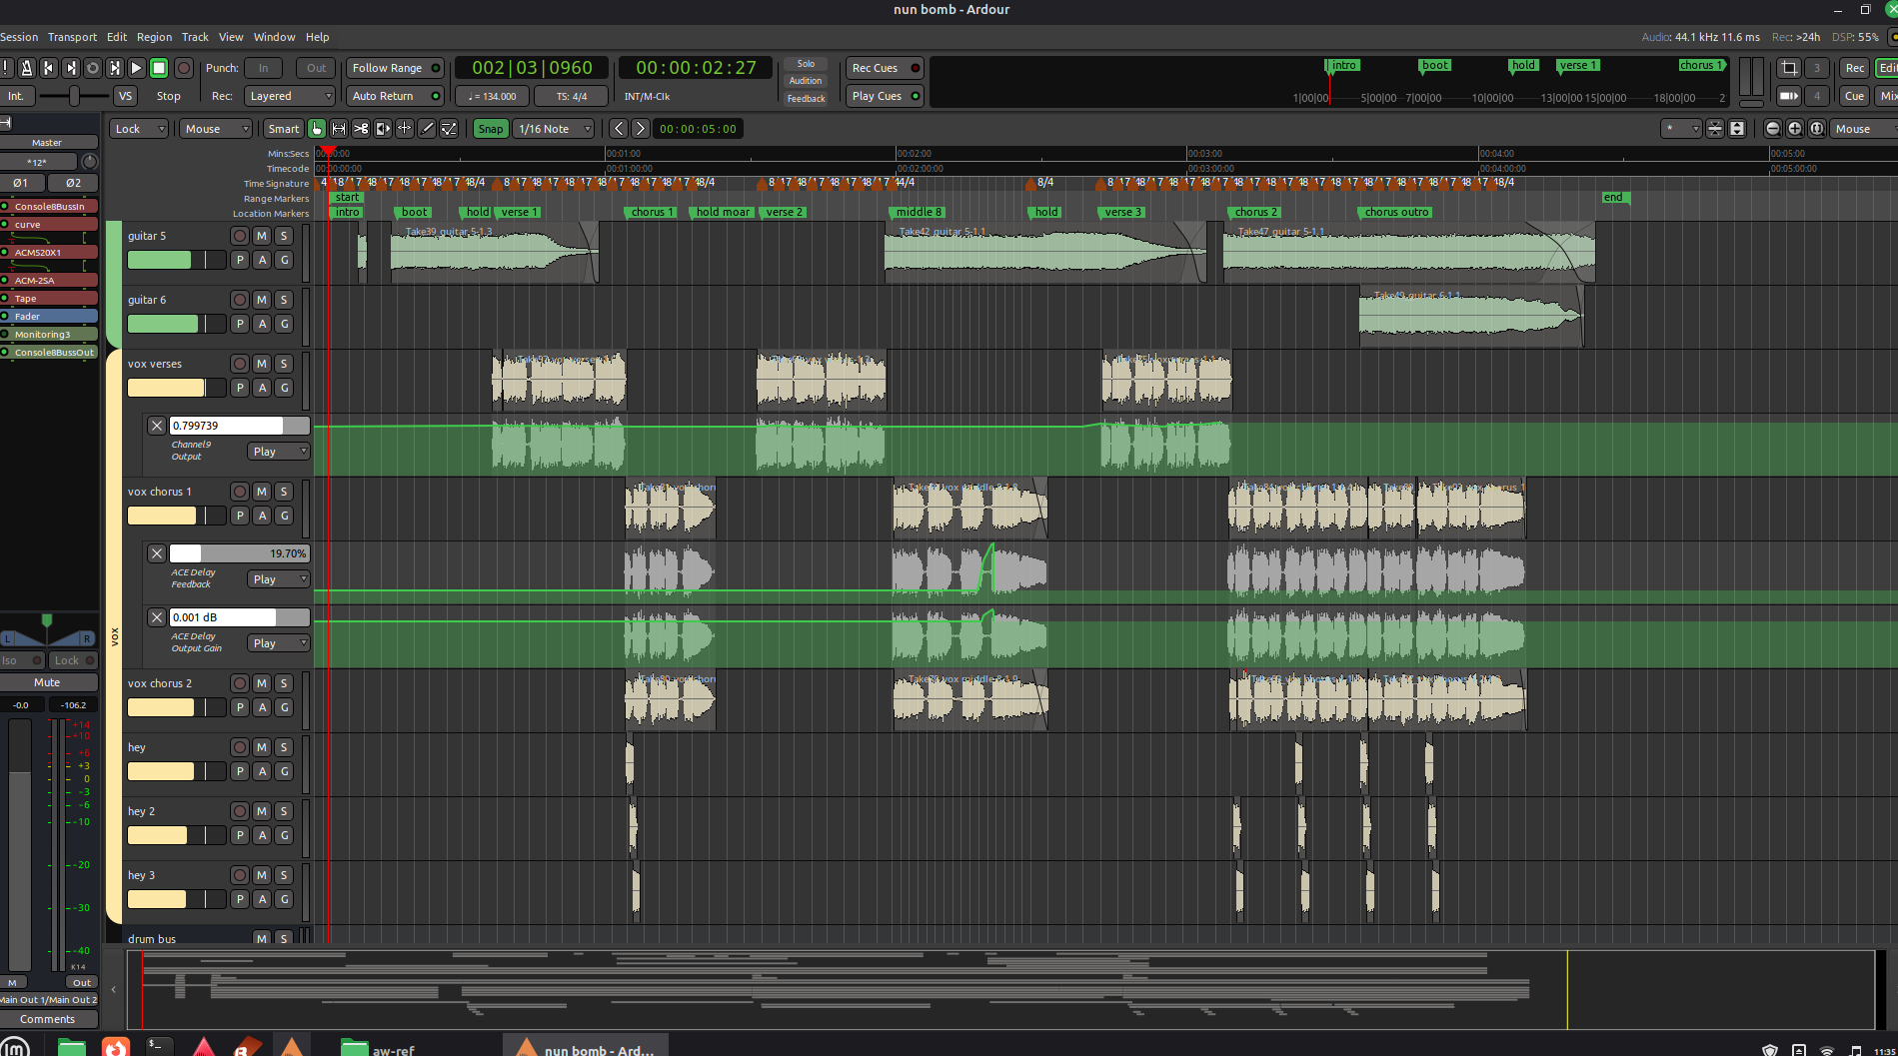The width and height of the screenshot is (1898, 1056).
Task: Select the Grab hand tool
Action: pyautogui.click(x=317, y=129)
